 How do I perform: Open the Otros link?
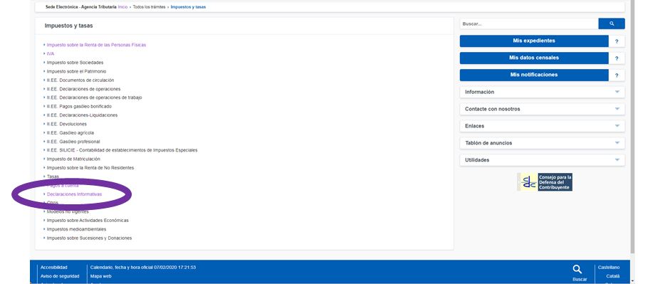52,204
